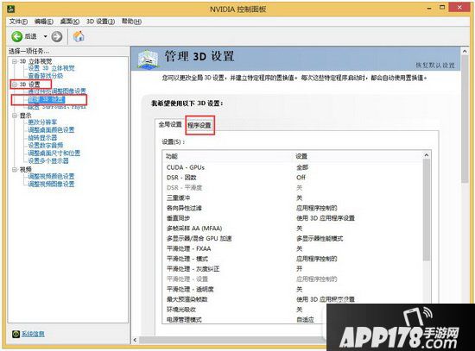Select 更改分辨率 in tree
Viewport: 475px width, 351px height.
pos(42,122)
